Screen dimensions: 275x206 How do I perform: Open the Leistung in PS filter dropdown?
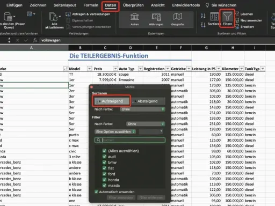point(219,69)
